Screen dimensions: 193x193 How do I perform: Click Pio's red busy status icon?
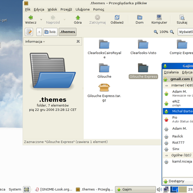coord(166,120)
